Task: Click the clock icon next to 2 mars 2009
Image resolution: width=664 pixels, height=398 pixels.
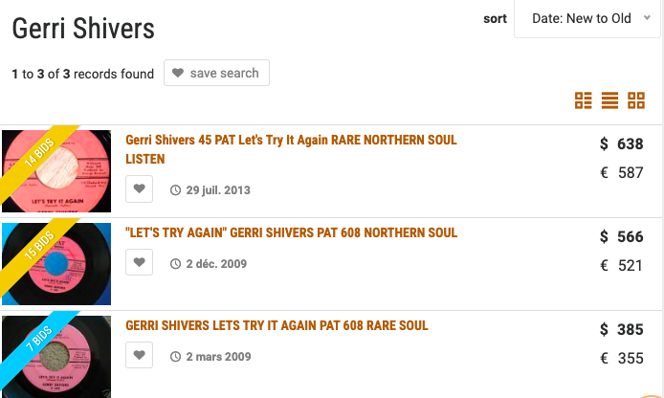Action: click(x=175, y=357)
